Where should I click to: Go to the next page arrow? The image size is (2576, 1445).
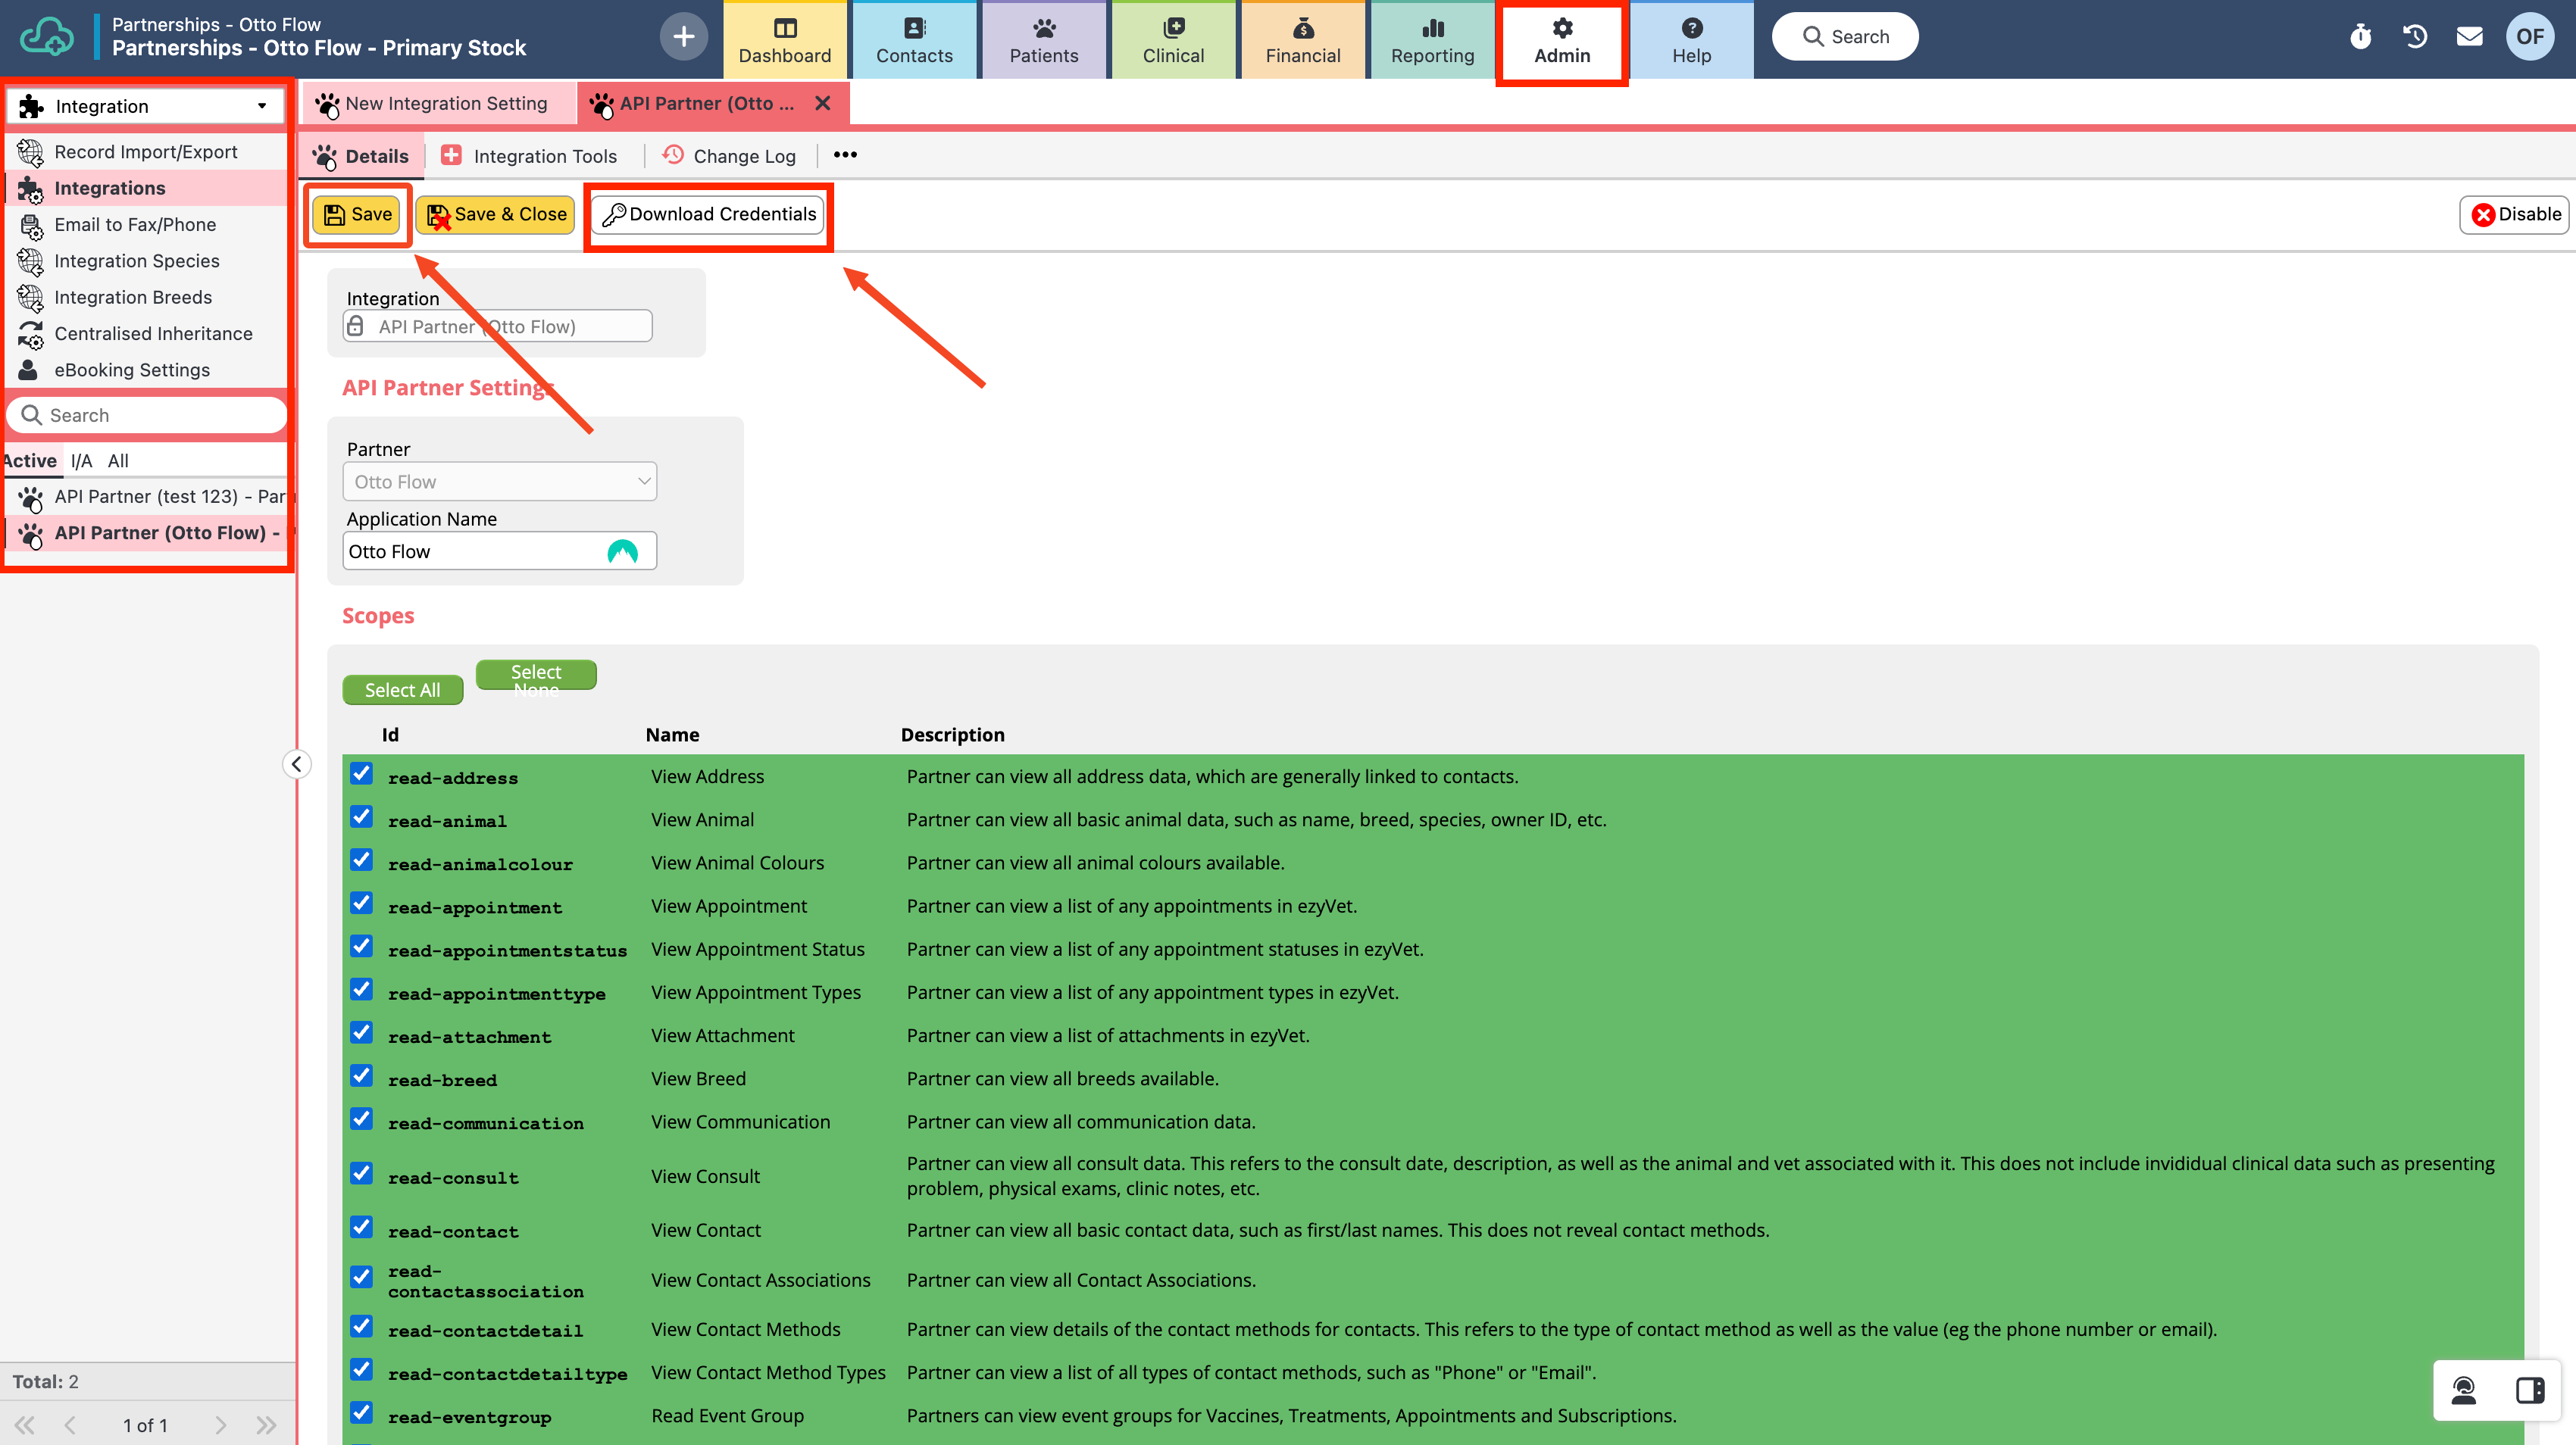tap(220, 1425)
